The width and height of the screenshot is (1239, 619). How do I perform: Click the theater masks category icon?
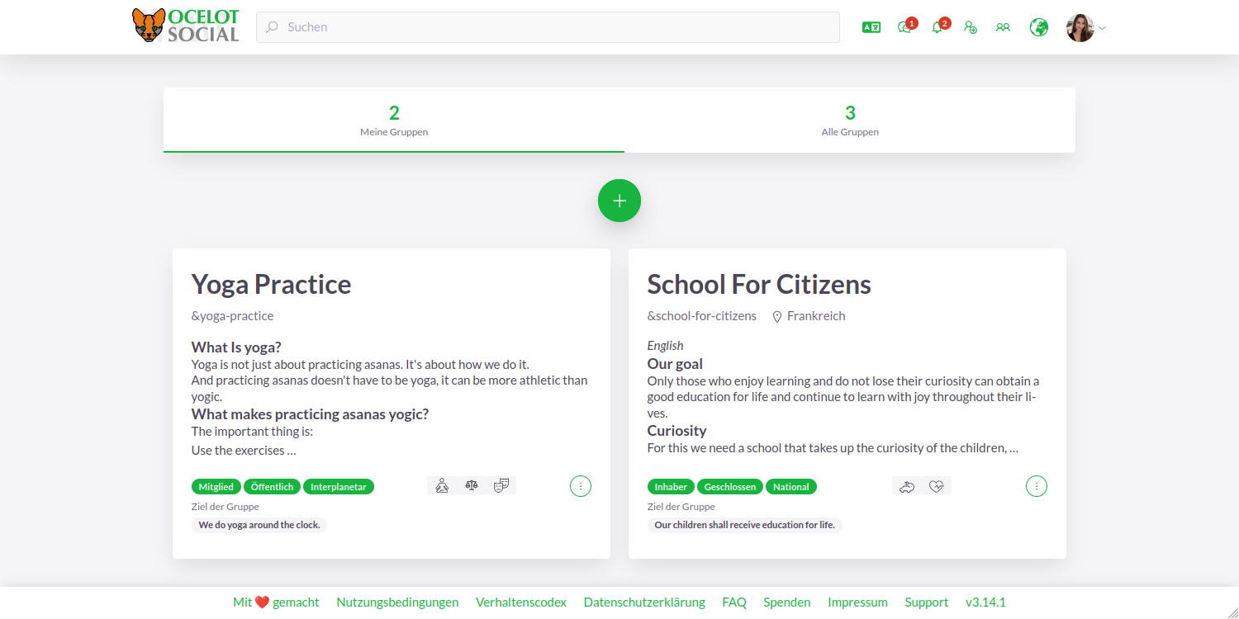[x=501, y=486]
